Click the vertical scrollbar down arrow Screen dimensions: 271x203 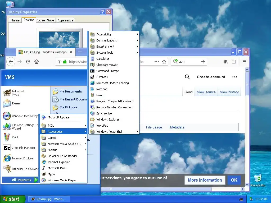(x=247, y=184)
